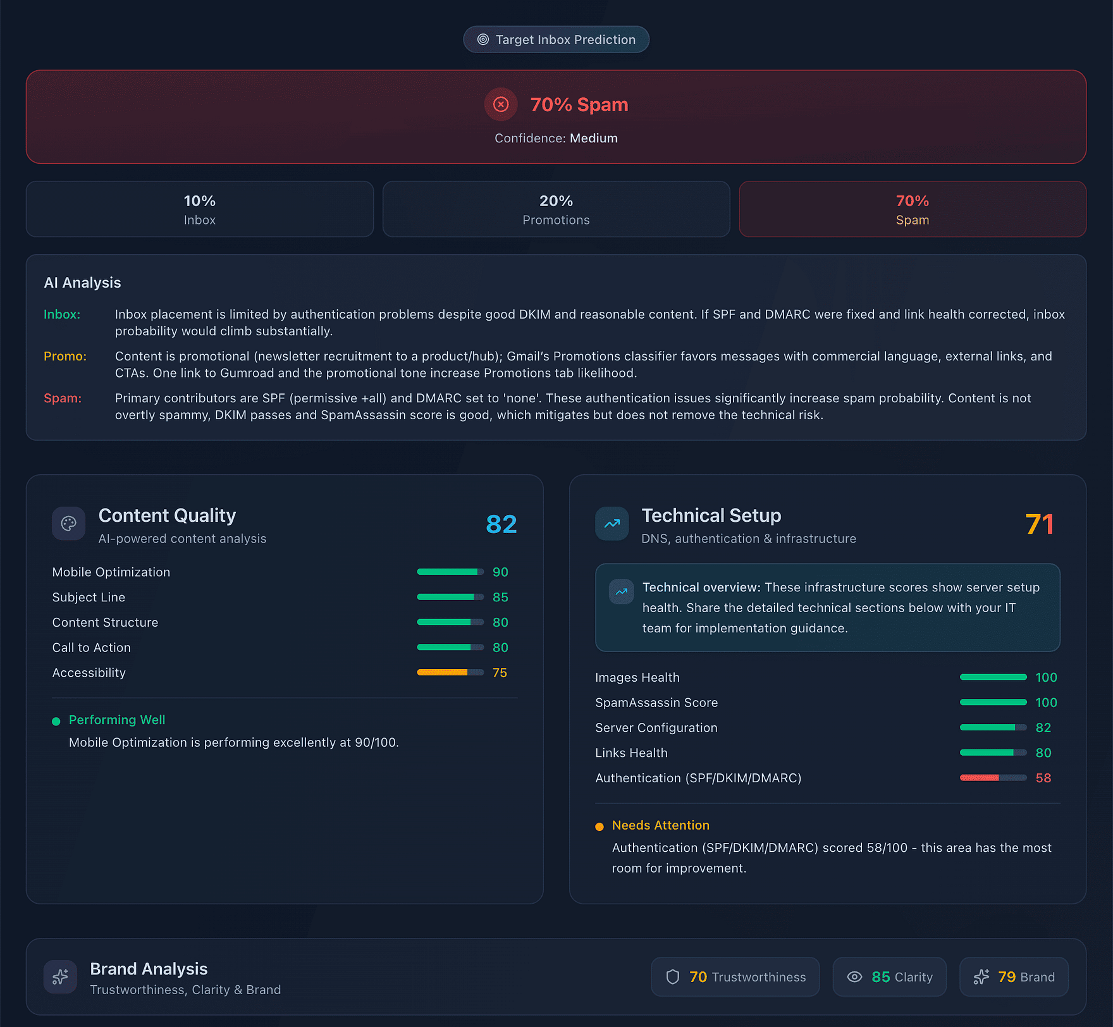Click the Call to Action row label
1113x1027 pixels.
(92, 648)
